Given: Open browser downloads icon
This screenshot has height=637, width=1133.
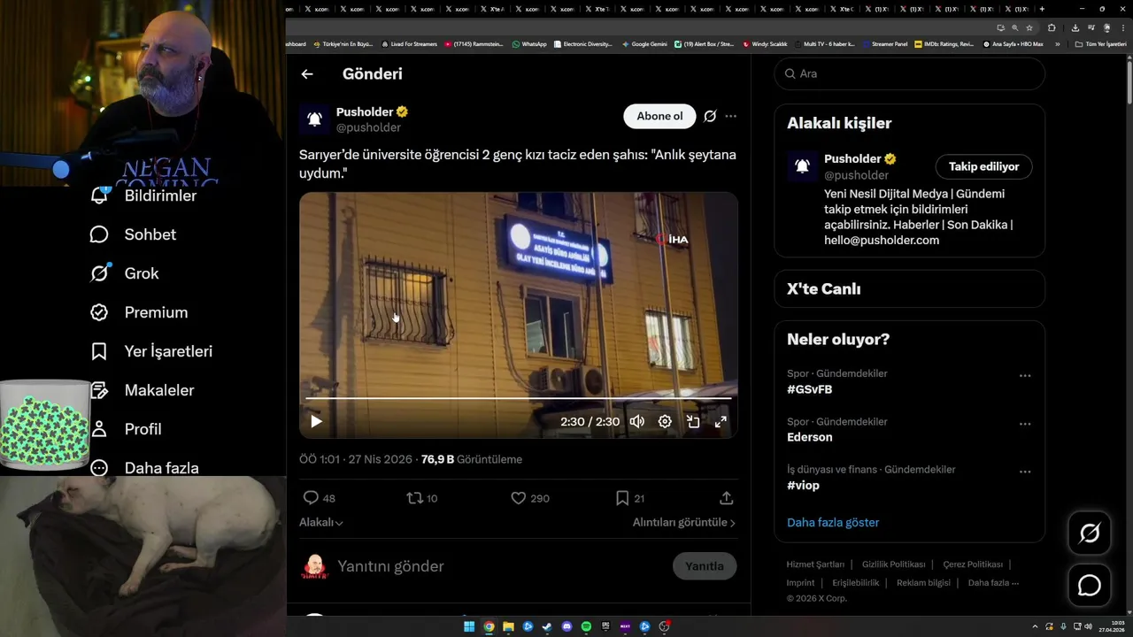Looking at the screenshot, I should [1075, 27].
